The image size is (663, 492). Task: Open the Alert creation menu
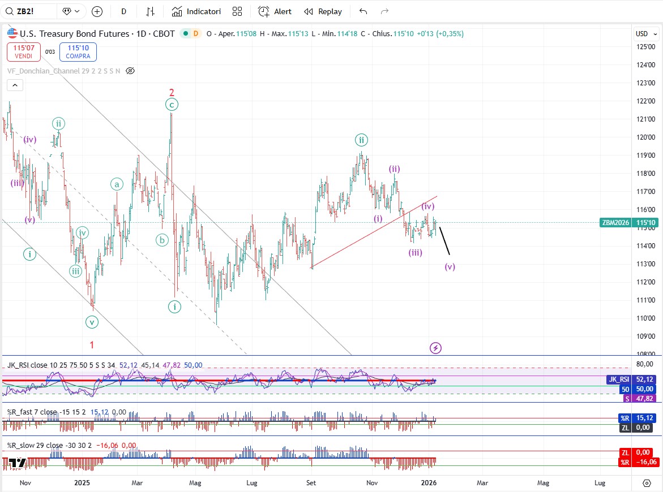coord(275,11)
